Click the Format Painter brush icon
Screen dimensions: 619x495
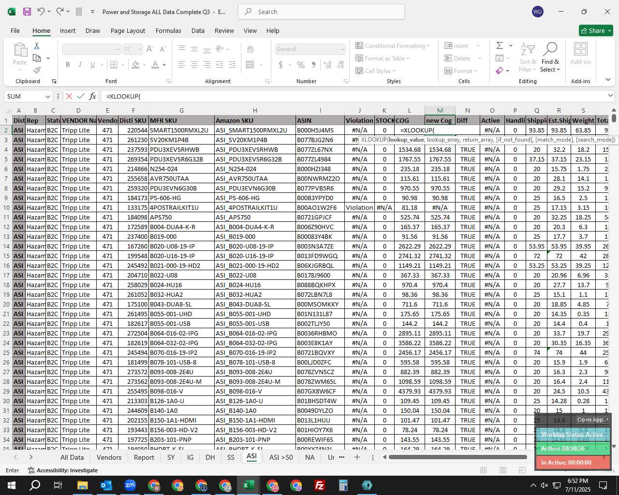pyautogui.click(x=37, y=70)
